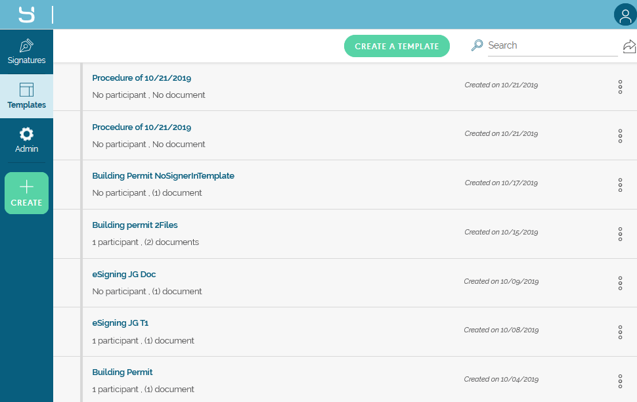This screenshot has height=402, width=637.
Task: Open the second Procedure of 10/21/2019 template
Action: coord(141,127)
